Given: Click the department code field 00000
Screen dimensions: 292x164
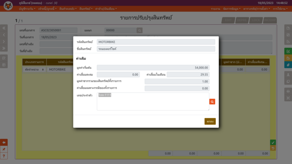Looking at the screenshot, I should tap(120, 30).
